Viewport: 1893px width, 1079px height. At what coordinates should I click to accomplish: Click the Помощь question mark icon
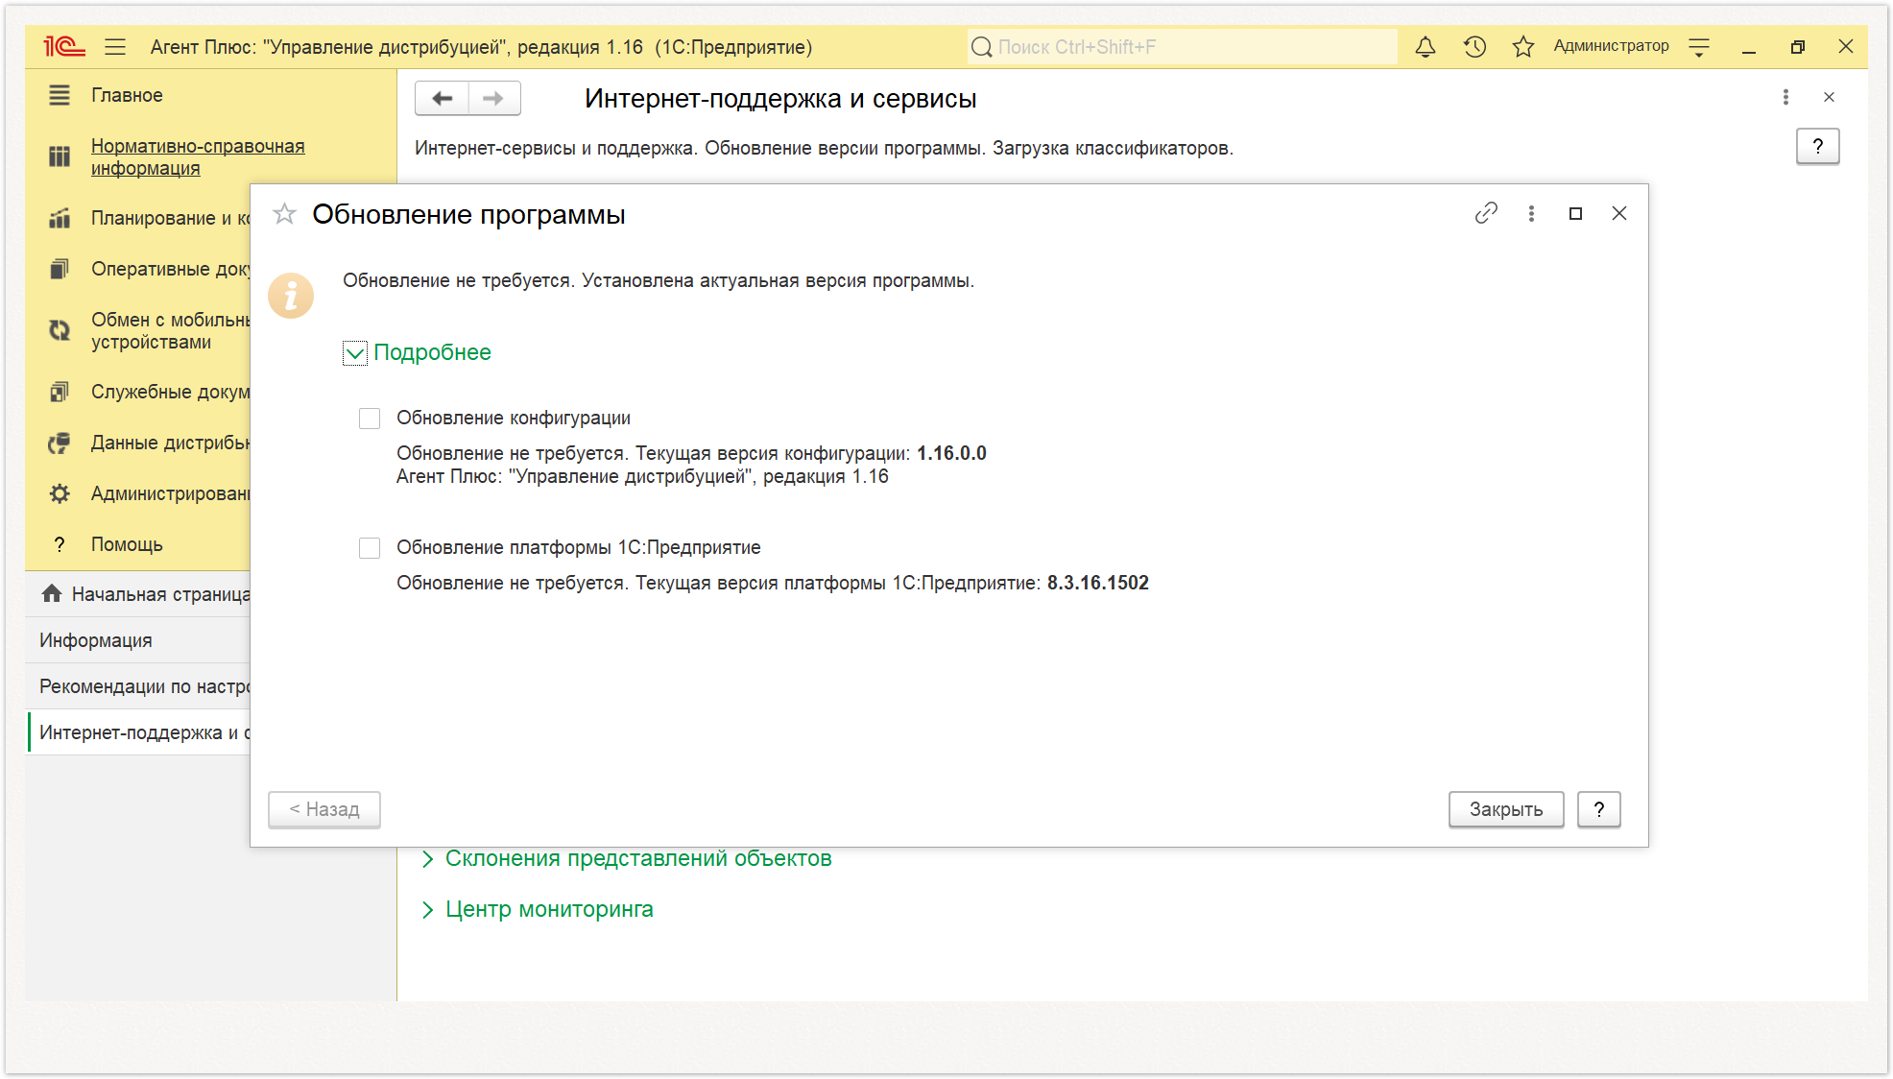point(60,544)
